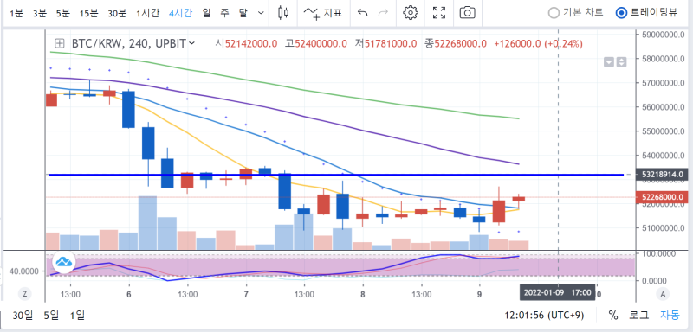Viewport: 693px width, 332px height.
Task: Select the 5분 timeframe
Action: [62, 13]
